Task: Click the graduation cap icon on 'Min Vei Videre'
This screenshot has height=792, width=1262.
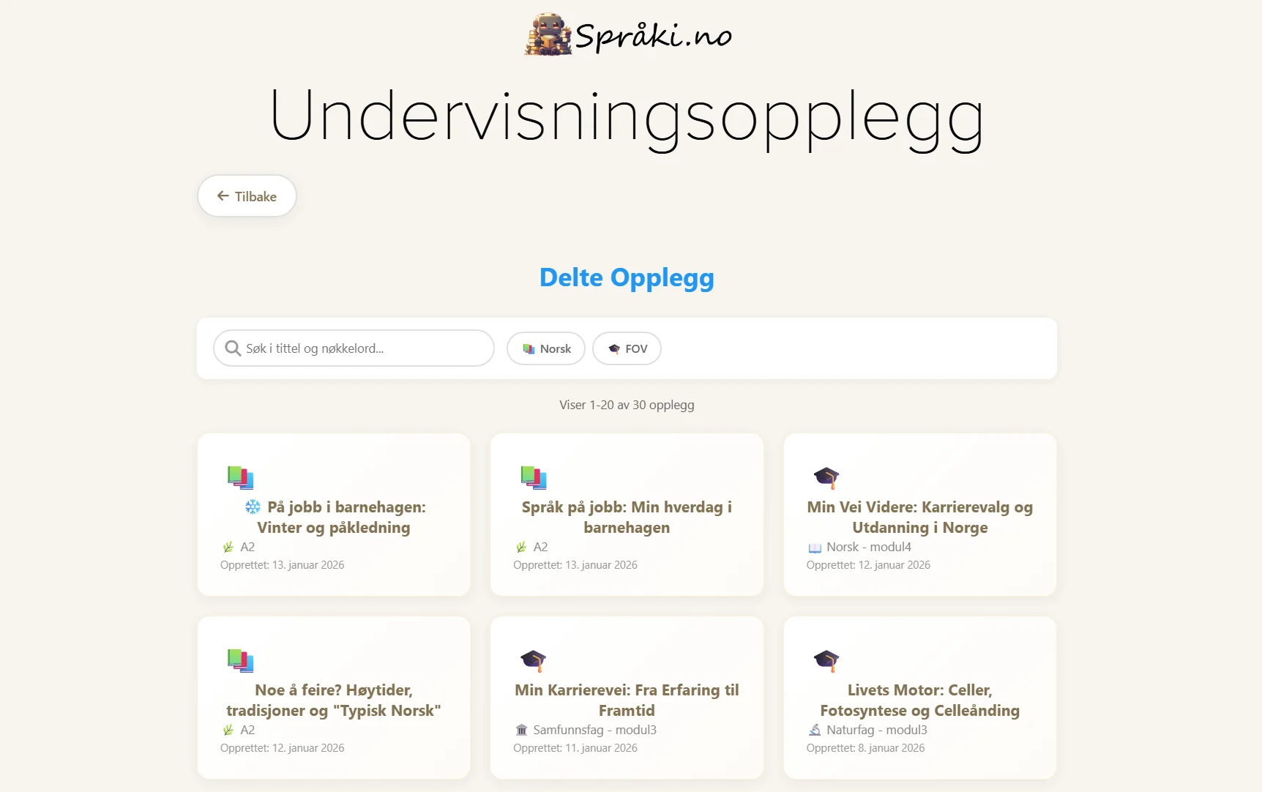Action: (826, 477)
